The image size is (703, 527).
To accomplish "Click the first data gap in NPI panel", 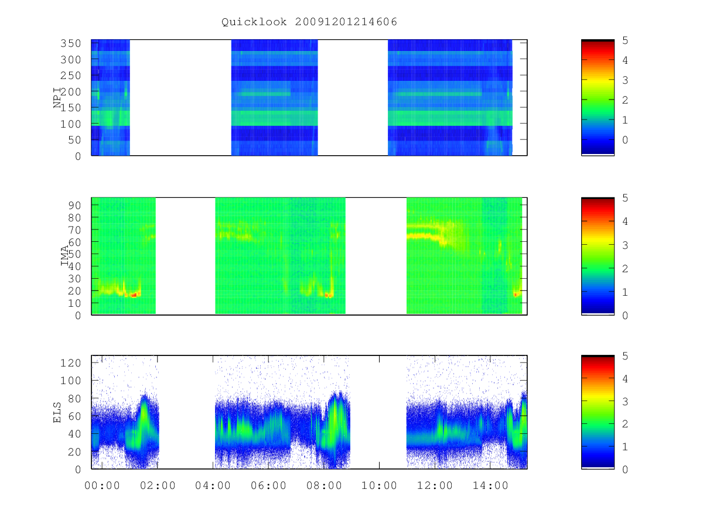I will pyautogui.click(x=180, y=98).
